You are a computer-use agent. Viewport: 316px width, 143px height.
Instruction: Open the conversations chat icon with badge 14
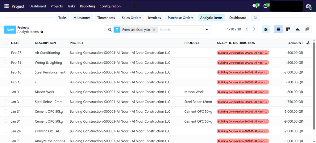[x=255, y=6]
